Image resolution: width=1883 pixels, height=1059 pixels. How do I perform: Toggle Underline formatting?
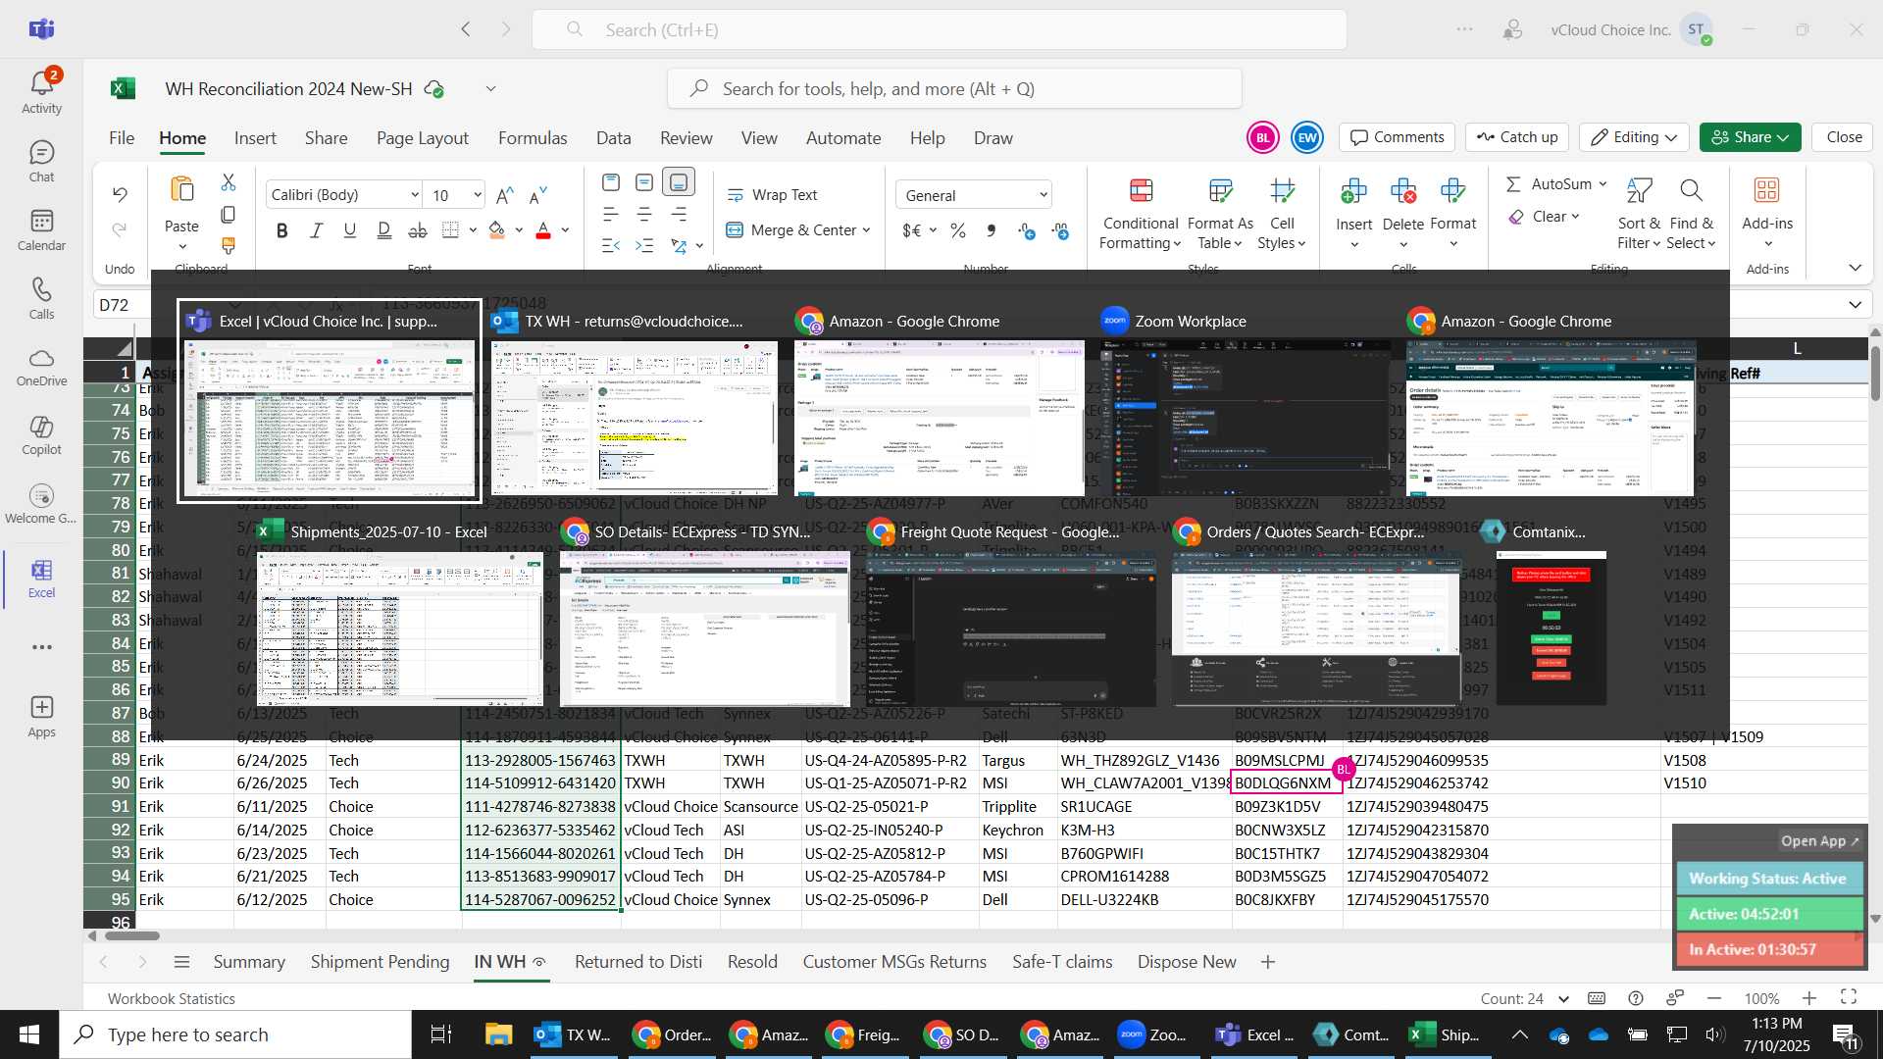(x=350, y=230)
